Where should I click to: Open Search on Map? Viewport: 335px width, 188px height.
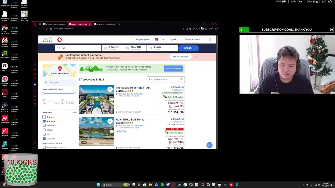(x=60, y=70)
